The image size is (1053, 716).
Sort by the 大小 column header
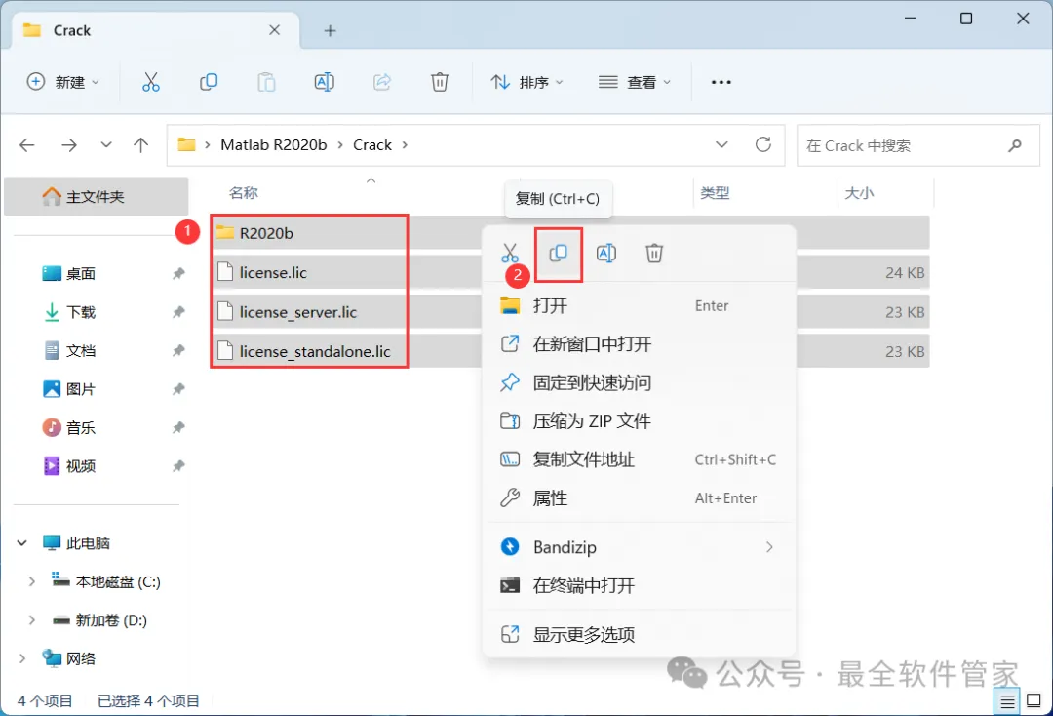[859, 193]
